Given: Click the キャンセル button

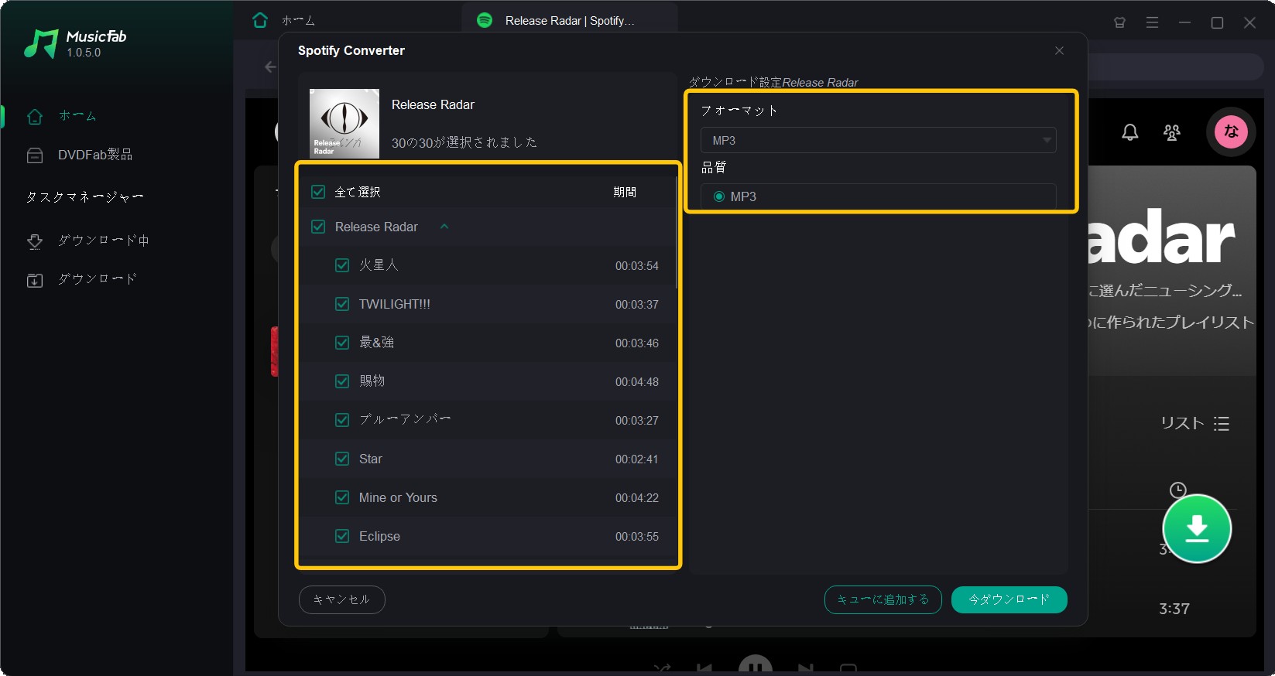Looking at the screenshot, I should click(x=341, y=599).
